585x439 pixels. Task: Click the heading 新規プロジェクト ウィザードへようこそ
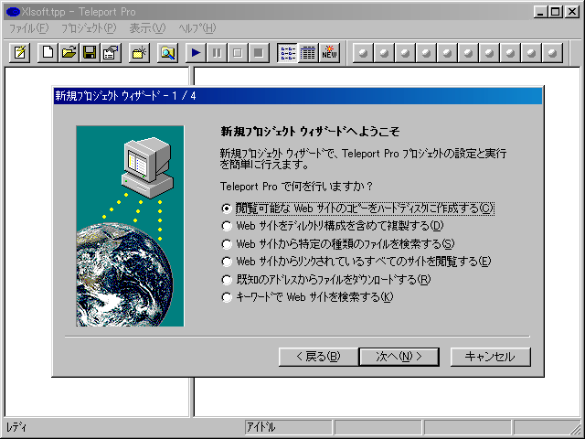click(310, 132)
